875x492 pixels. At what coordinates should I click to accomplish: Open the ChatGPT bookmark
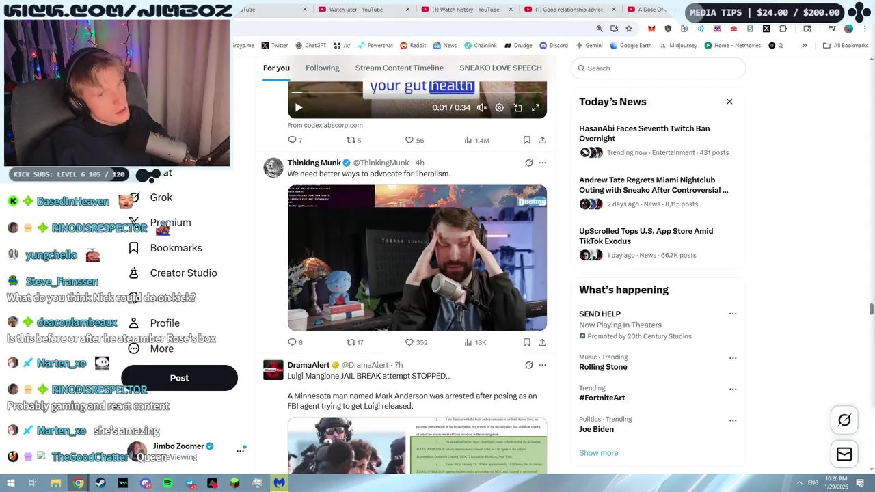[310, 46]
